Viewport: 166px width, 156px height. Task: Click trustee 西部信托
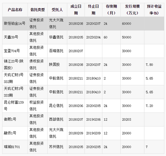(56, 119)
